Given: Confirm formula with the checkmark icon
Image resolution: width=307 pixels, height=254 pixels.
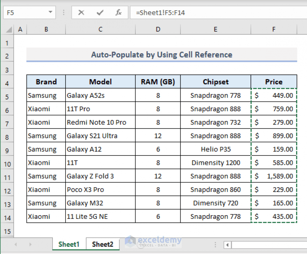Looking at the screenshot, I should click(100, 13).
